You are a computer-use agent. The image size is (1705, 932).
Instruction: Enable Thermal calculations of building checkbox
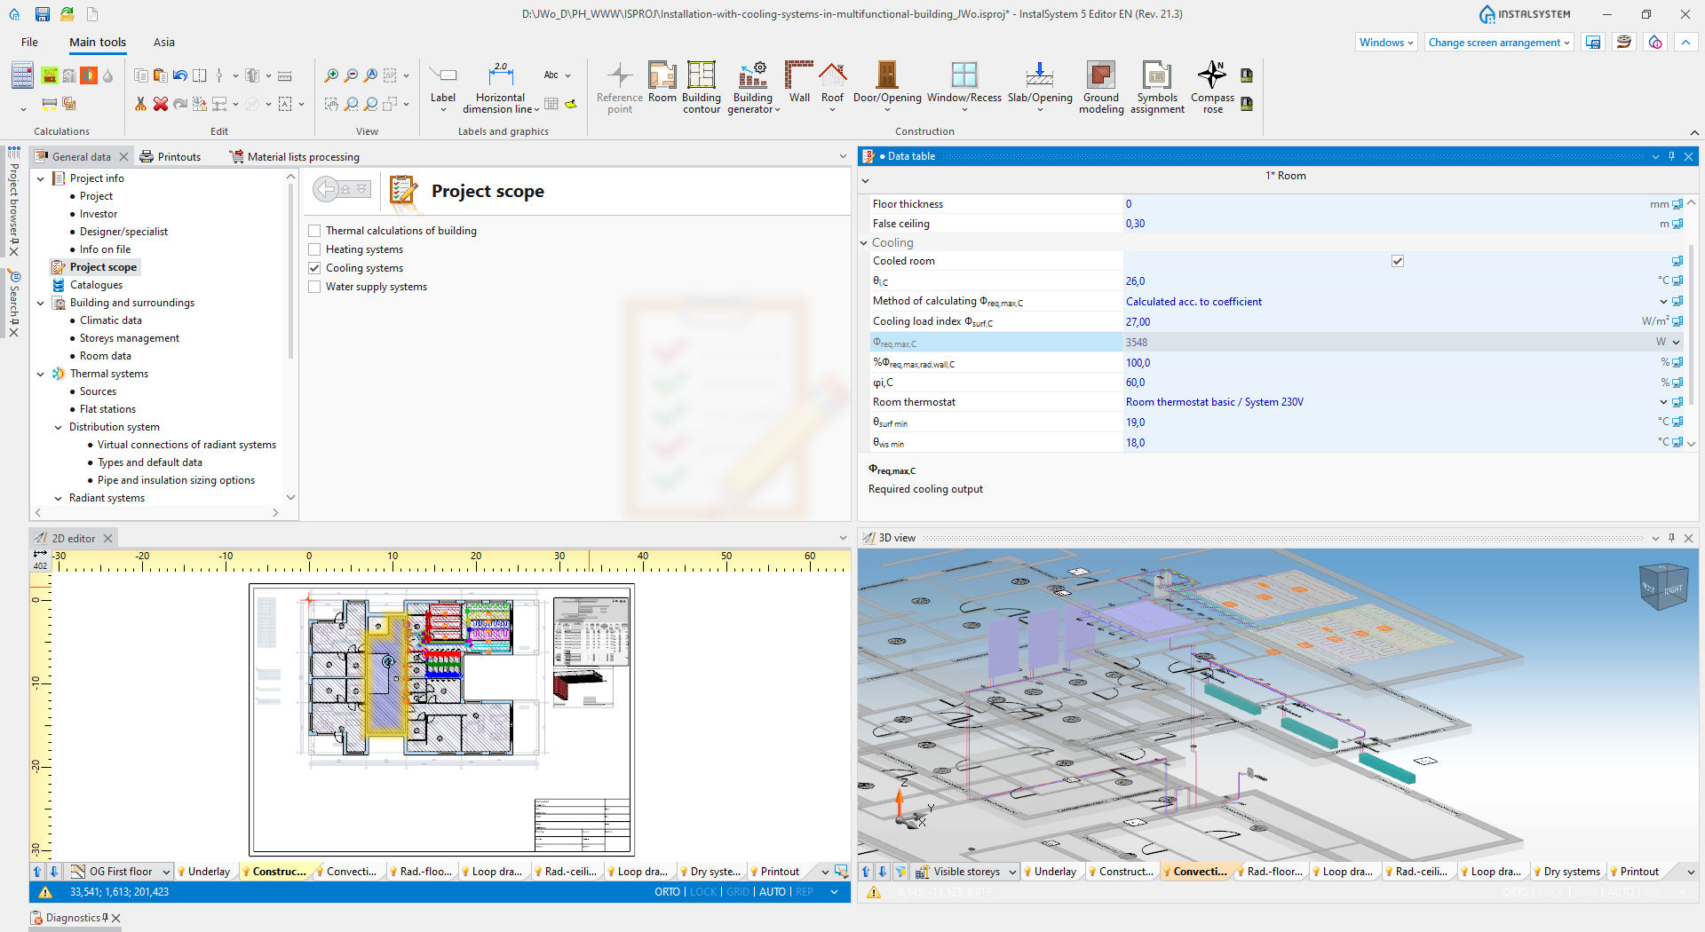point(314,231)
